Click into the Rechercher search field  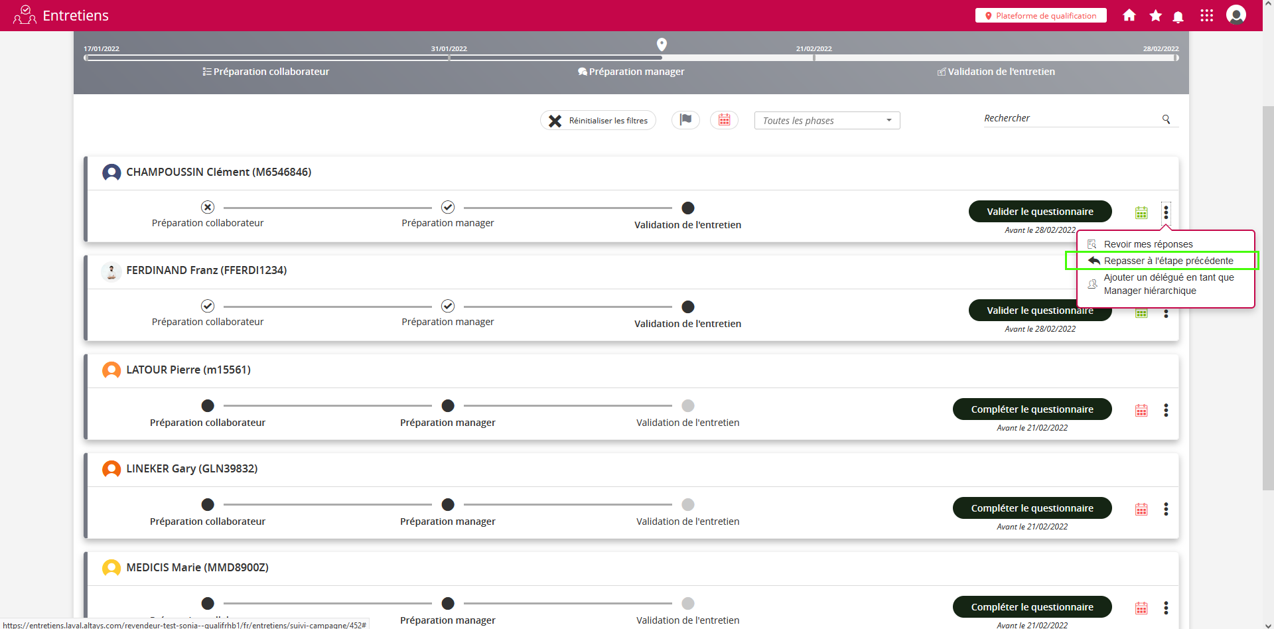click(x=1068, y=119)
